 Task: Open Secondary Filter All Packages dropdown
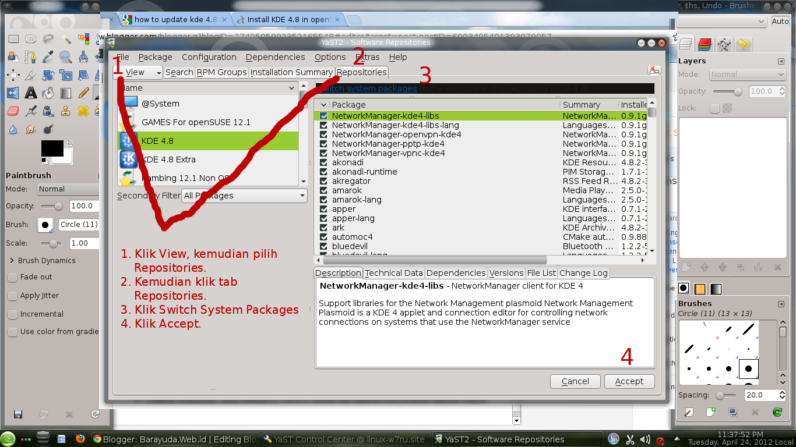[x=244, y=196]
